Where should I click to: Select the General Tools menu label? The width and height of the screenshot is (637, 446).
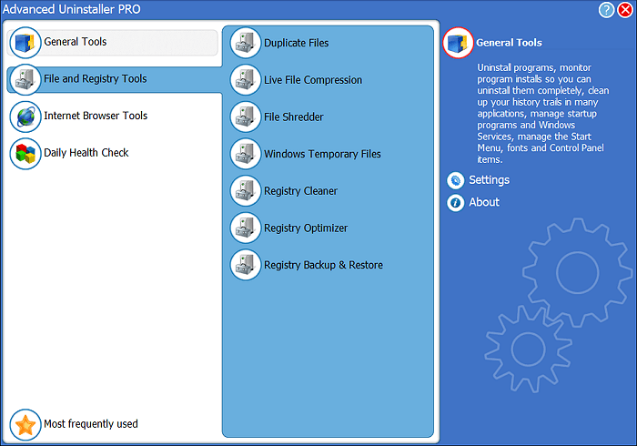coord(76,42)
